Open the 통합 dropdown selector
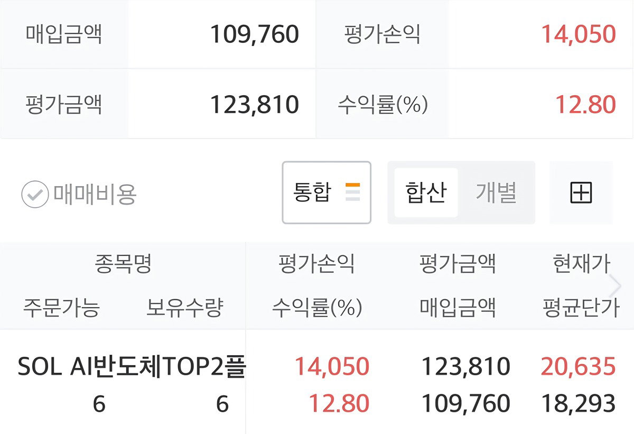634x434 pixels. pyautogui.click(x=327, y=192)
